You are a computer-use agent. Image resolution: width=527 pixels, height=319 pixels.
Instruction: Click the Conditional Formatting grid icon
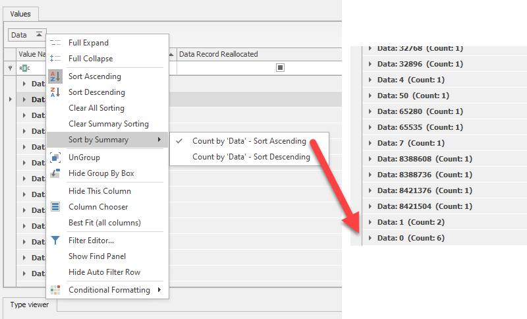tap(55, 290)
